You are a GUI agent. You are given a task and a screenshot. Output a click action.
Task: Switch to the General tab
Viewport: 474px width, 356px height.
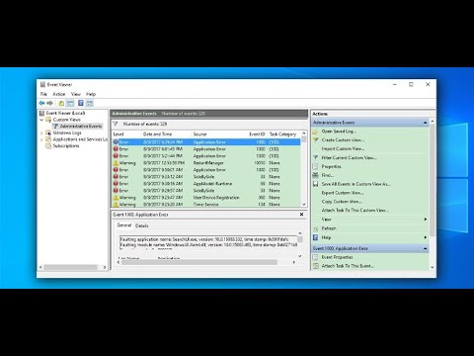(124, 225)
